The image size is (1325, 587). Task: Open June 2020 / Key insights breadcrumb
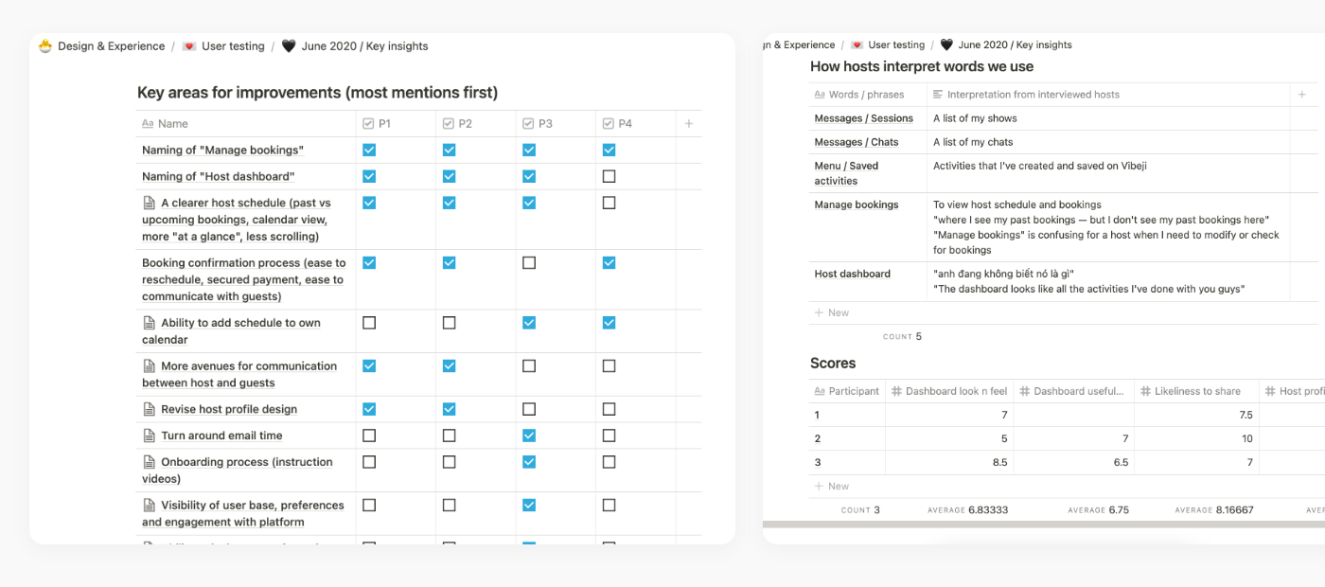pyautogui.click(x=364, y=45)
